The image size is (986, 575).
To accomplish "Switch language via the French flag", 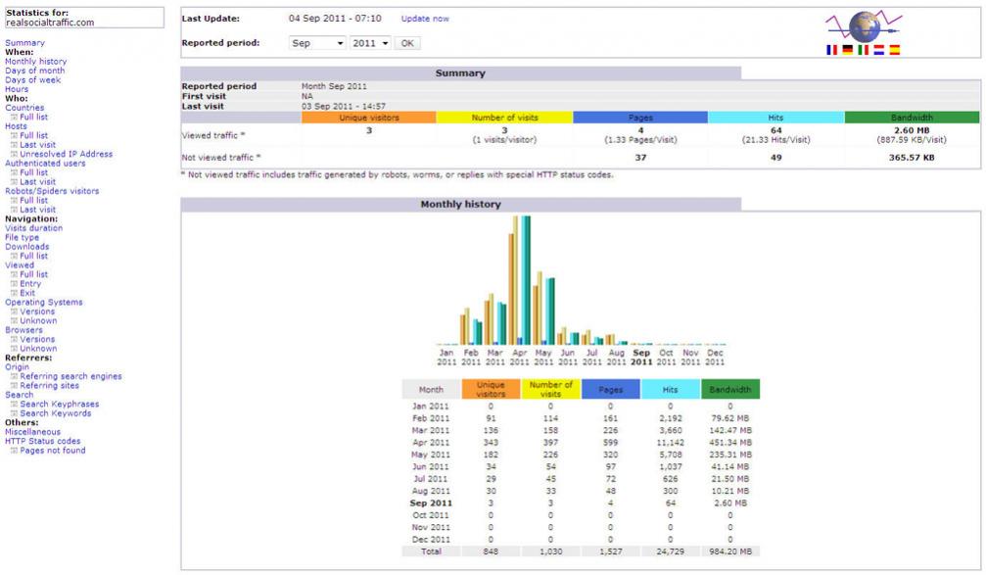I will [832, 49].
